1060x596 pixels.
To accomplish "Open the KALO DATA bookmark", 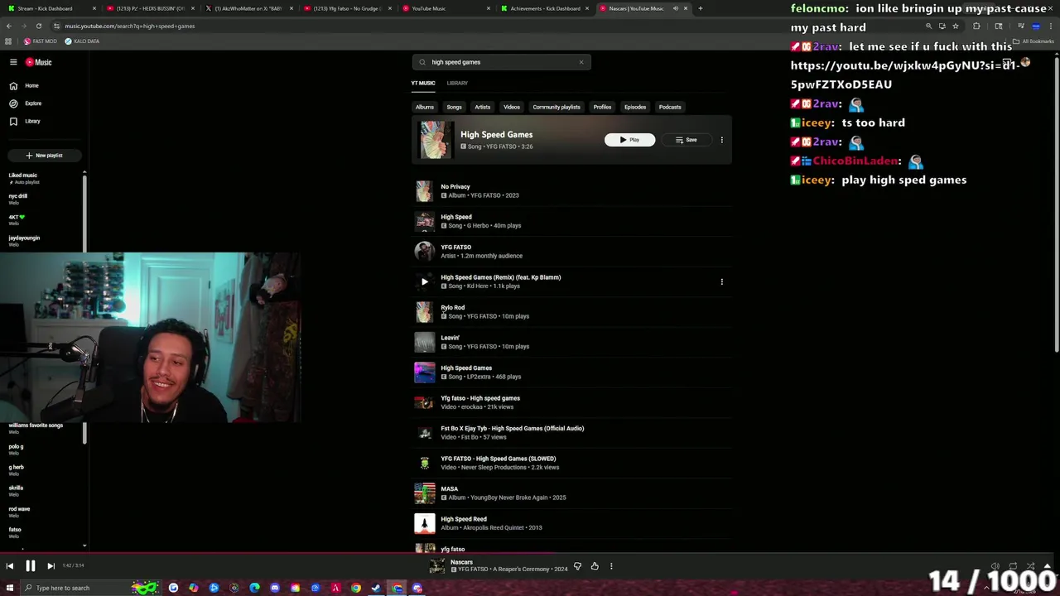I will point(82,41).
